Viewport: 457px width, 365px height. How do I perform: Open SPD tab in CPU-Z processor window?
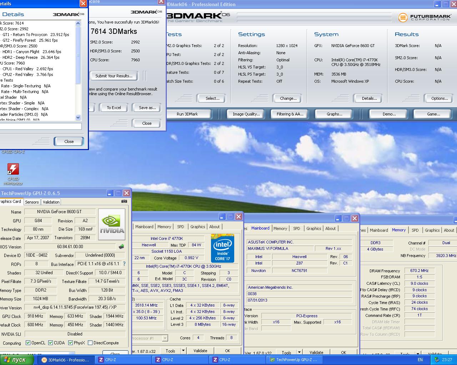pos(181,227)
